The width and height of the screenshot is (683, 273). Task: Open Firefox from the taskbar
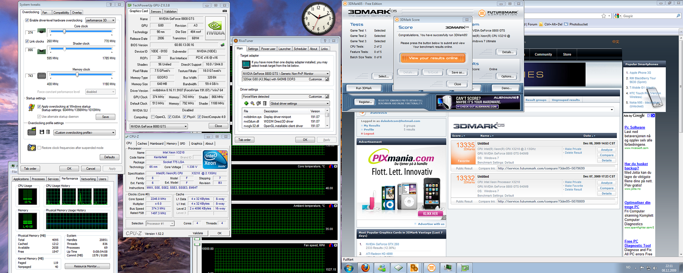(365, 268)
